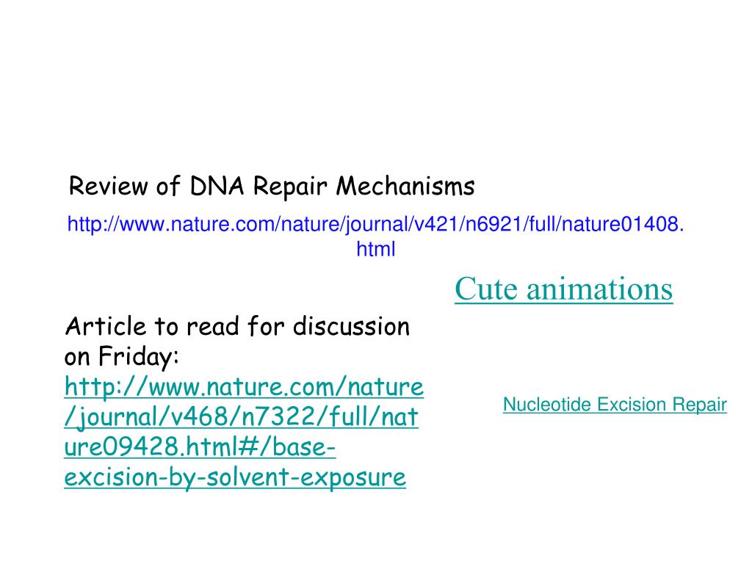Click the word "discussion" in the article text

coord(352,326)
